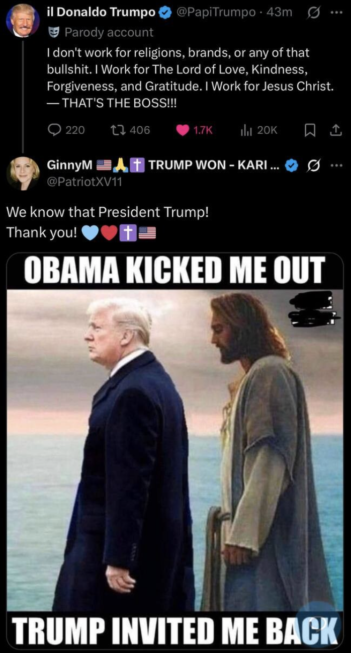Open reply on il Donaldo Trumpo's post
The width and height of the screenshot is (351, 653).
pyautogui.click(x=66, y=130)
